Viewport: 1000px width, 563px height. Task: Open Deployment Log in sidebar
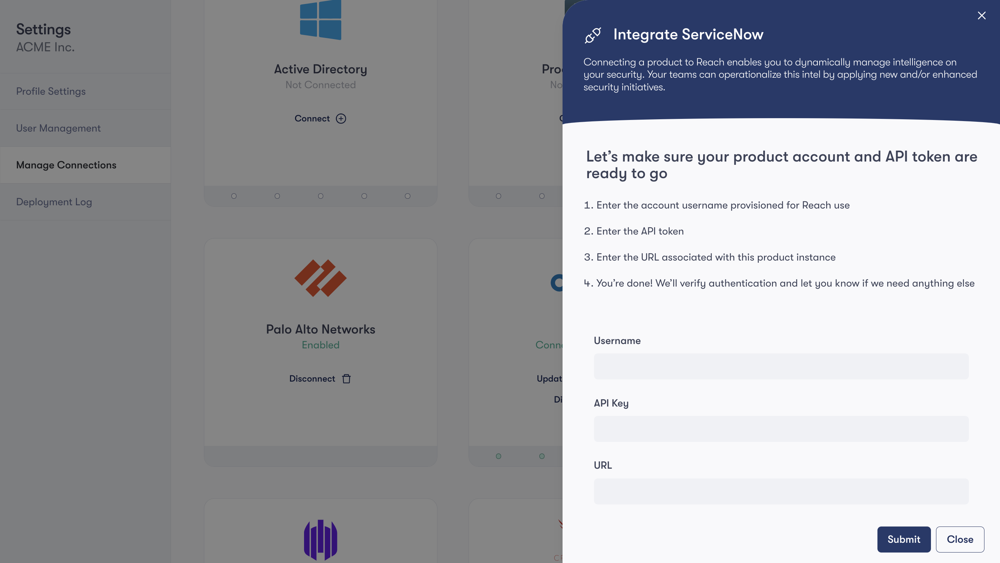pos(85,202)
